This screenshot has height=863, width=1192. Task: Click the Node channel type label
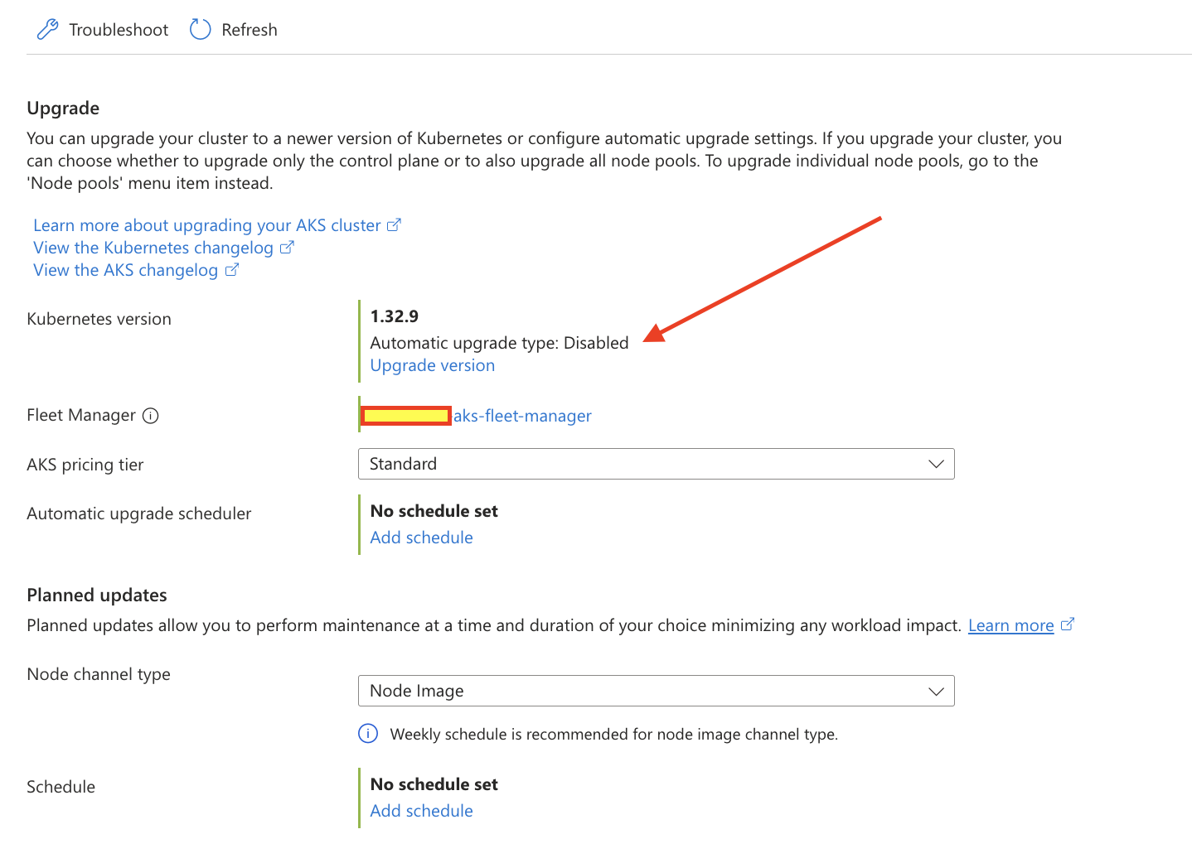[x=99, y=674]
